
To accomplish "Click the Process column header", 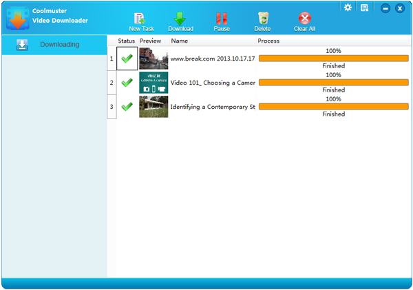I will point(269,41).
